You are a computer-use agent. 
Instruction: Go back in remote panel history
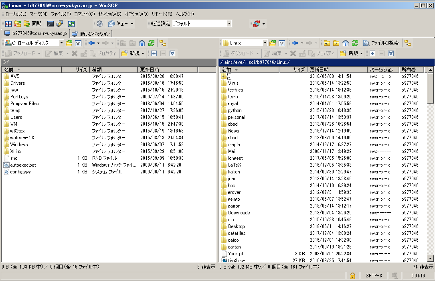coord(295,43)
